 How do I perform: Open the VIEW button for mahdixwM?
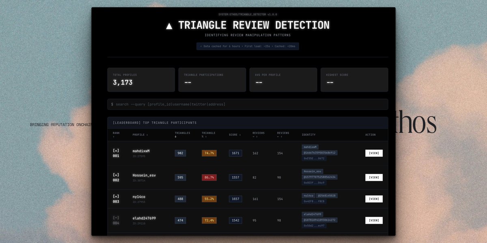[373, 153]
